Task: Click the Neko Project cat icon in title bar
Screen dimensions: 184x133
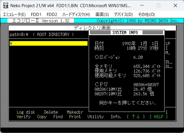Action: (5, 6)
